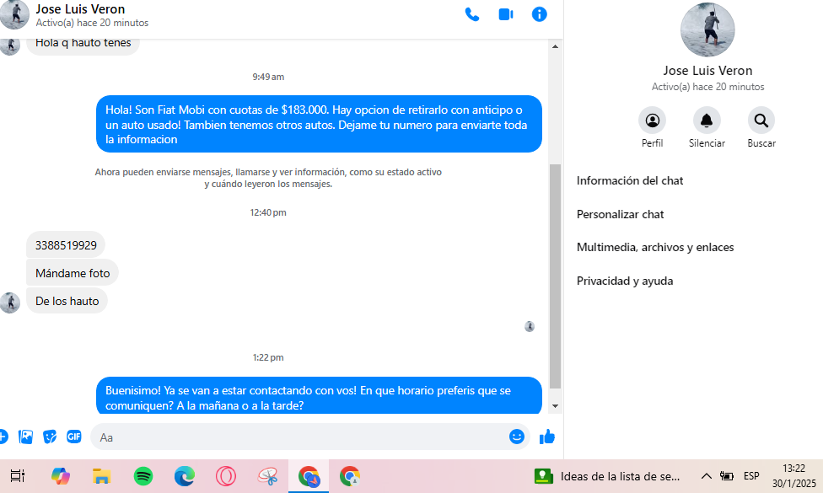Image resolution: width=823 pixels, height=493 pixels.
Task: Click the chat scrollbar up arrow
Action: pyautogui.click(x=555, y=46)
